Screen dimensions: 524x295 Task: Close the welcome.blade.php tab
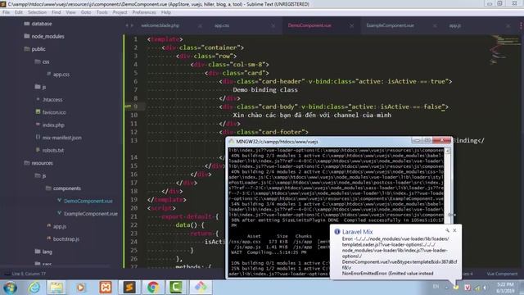click(200, 25)
